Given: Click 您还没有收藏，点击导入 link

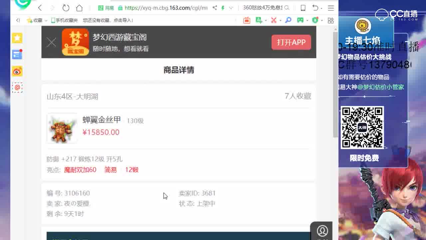Looking at the screenshot, I should [108, 20].
